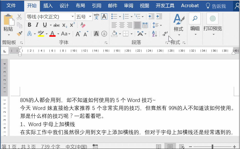Open the 审阅 ribbon tab

tap(128, 5)
